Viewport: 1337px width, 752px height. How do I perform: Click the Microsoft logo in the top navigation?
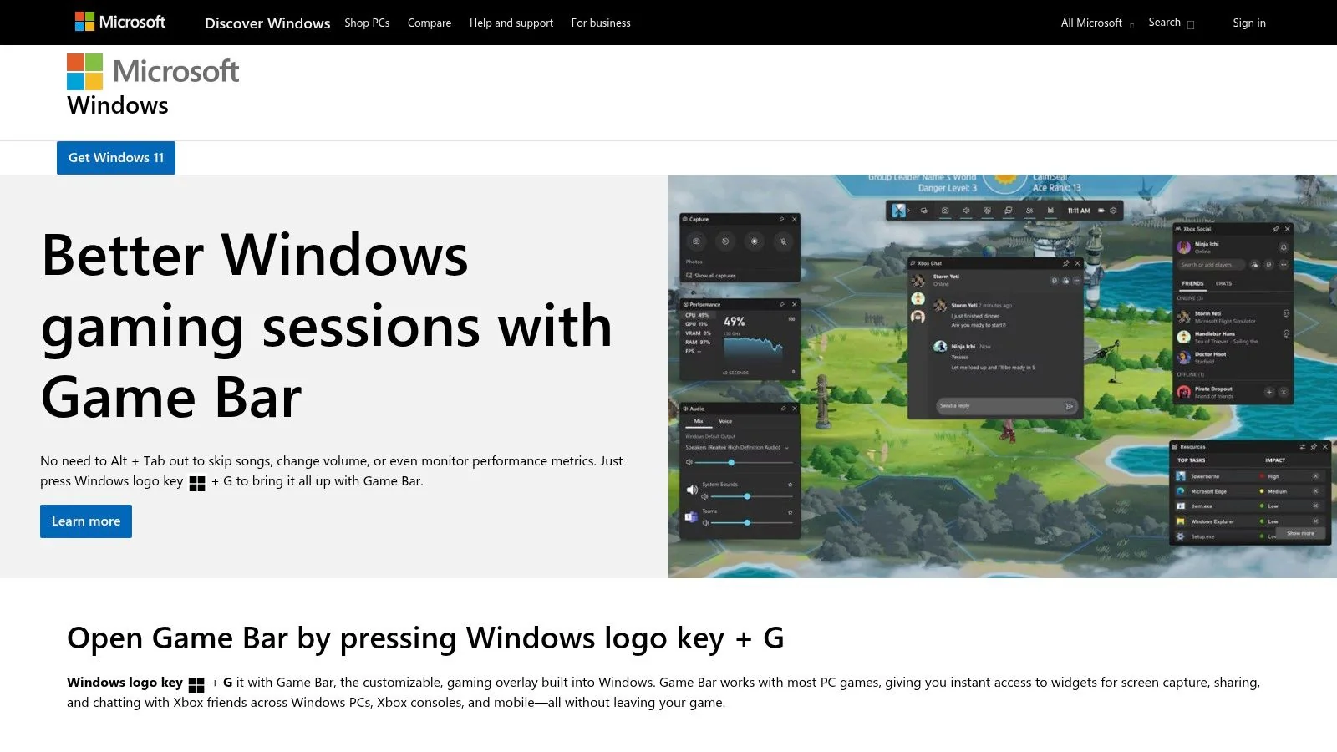[120, 22]
